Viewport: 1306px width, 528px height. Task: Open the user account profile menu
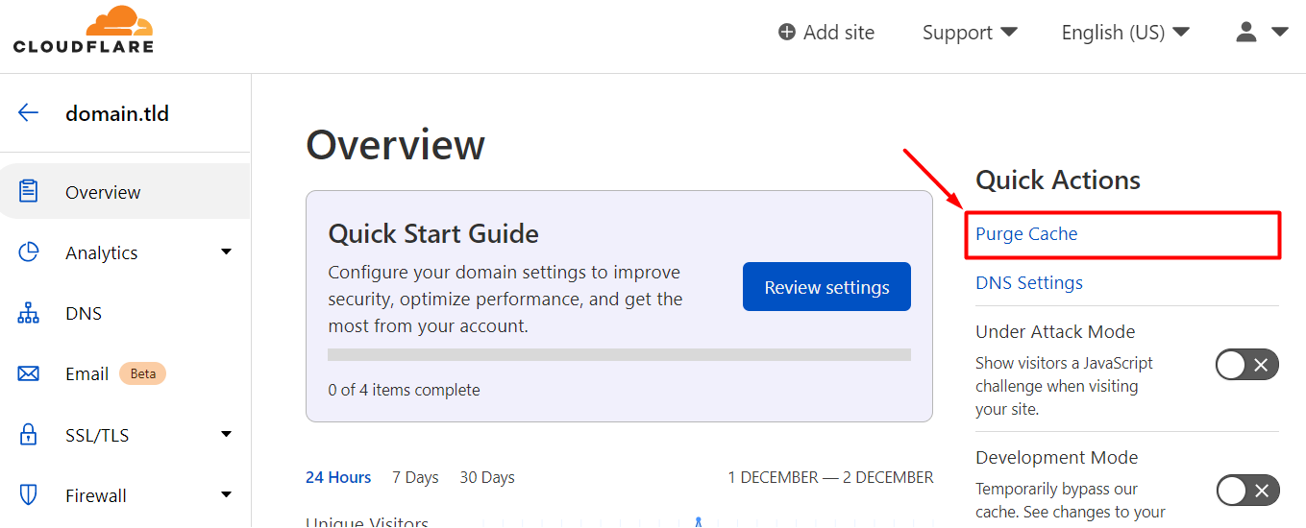(x=1260, y=33)
